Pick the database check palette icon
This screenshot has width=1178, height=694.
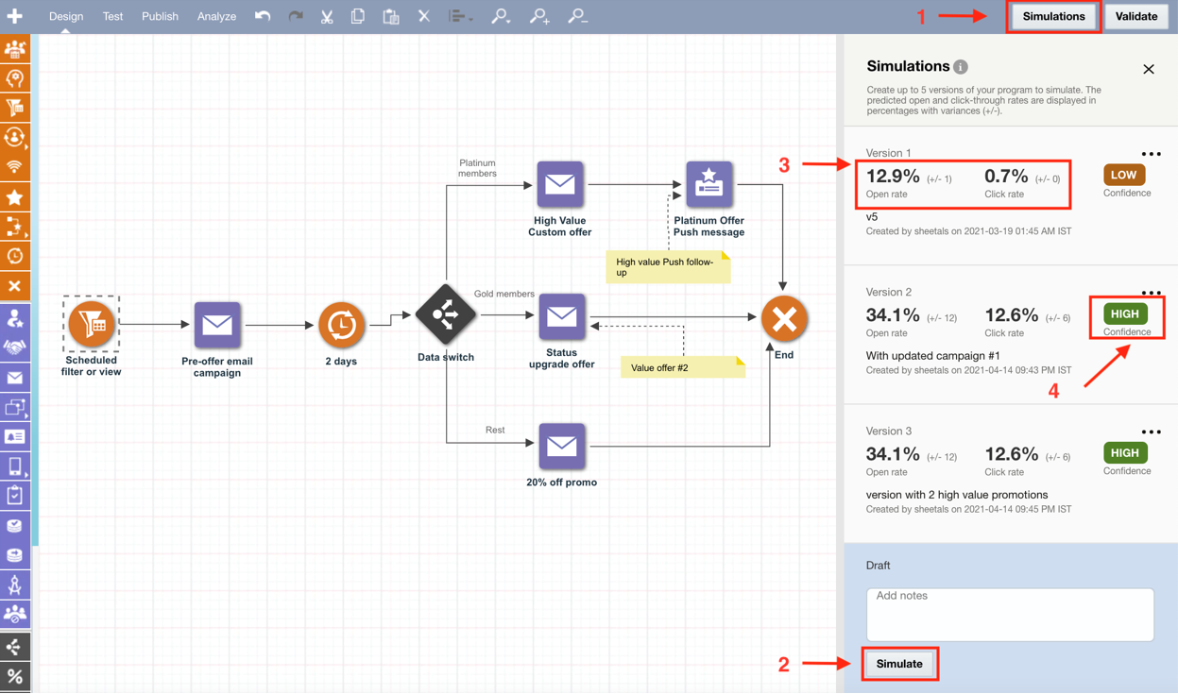15,526
